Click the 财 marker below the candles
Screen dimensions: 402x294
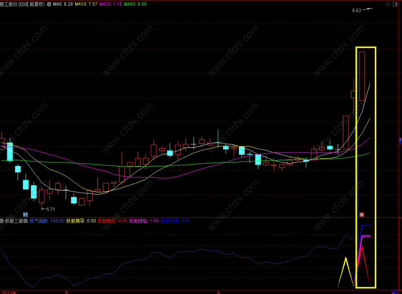pyautogui.click(x=25, y=215)
